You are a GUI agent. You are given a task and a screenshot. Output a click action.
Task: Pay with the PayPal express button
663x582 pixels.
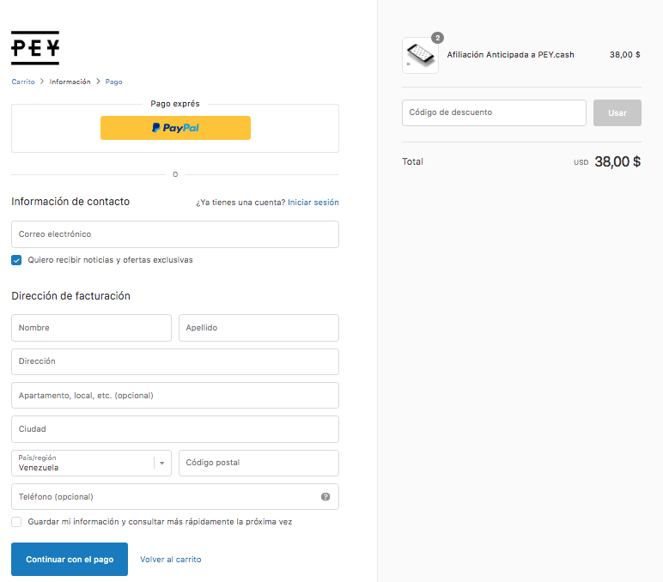pyautogui.click(x=175, y=128)
